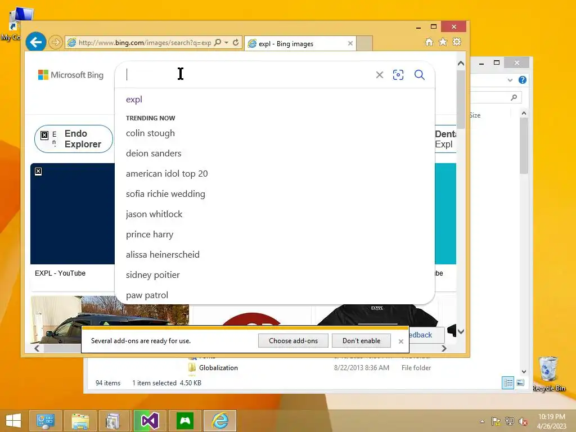Click Explorer file list scrollbar down arrow
Screen dimensions: 576x432
click(524, 371)
